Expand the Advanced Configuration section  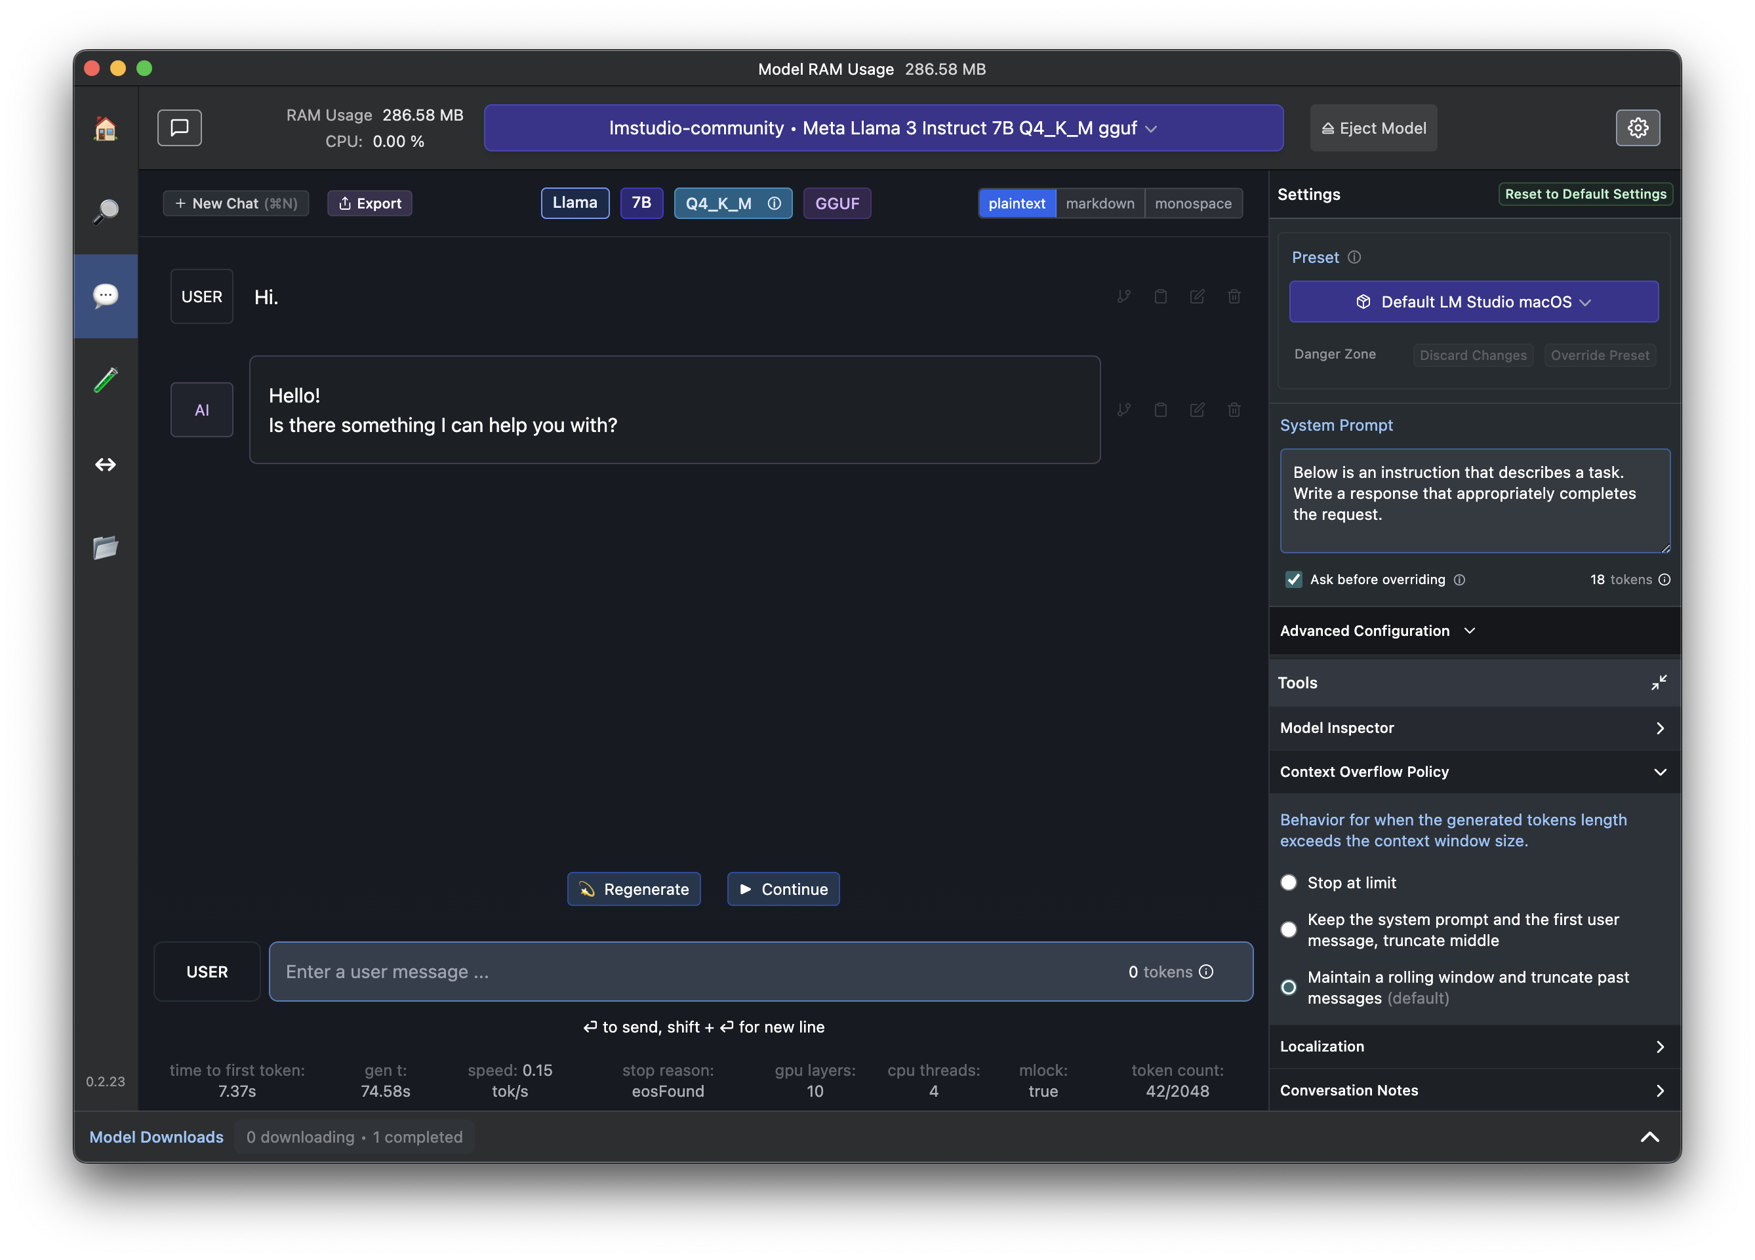click(1377, 631)
